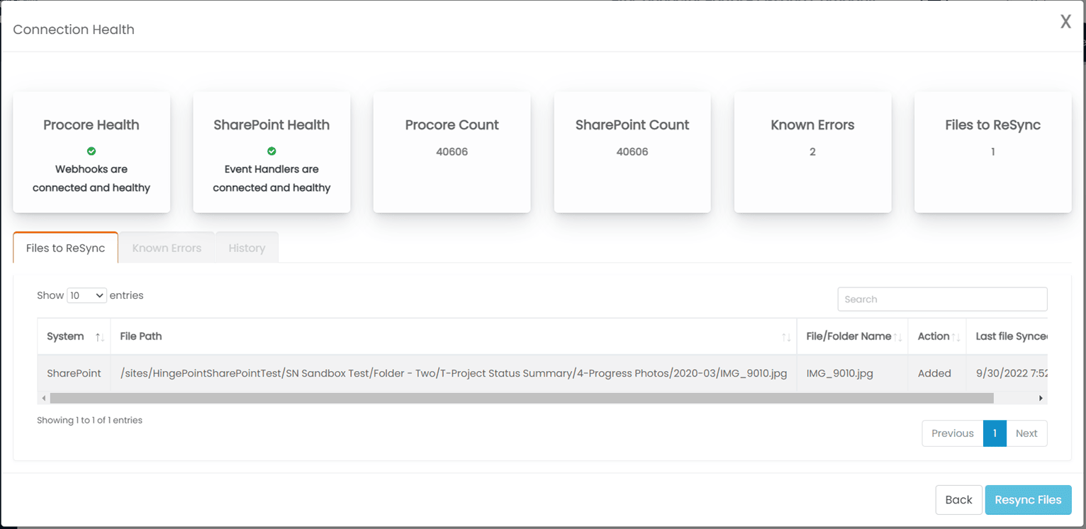Screen dimensions: 1086x529
Task: Click inside the Search field
Action: (x=942, y=299)
